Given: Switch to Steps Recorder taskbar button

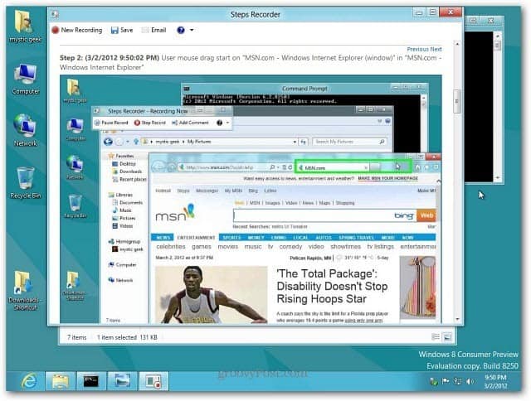Looking at the screenshot, I should (x=153, y=381).
